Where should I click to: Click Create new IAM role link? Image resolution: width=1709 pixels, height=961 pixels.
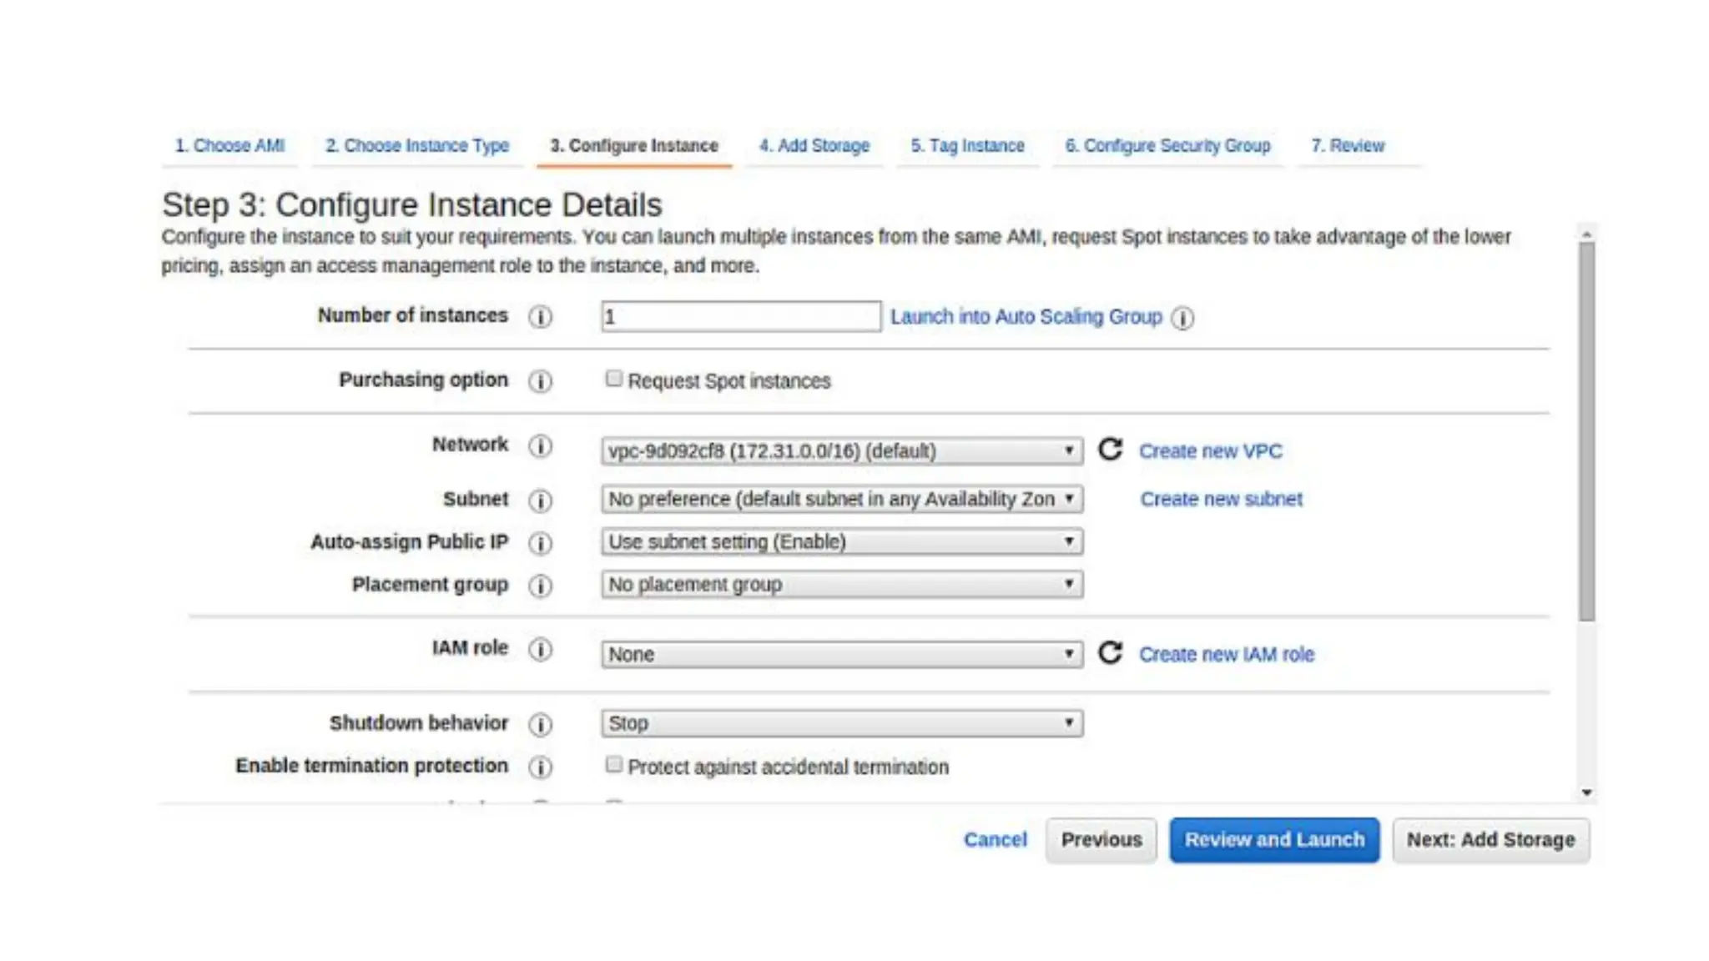(x=1227, y=655)
